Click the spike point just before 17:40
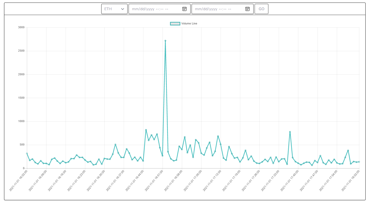The height and width of the screenshot is (203, 374). pos(290,132)
